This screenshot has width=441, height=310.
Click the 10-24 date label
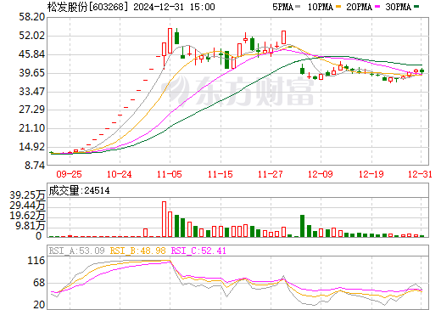coord(120,174)
